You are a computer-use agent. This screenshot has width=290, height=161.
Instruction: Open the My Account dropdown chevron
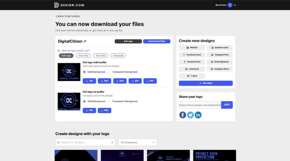click(235, 5)
